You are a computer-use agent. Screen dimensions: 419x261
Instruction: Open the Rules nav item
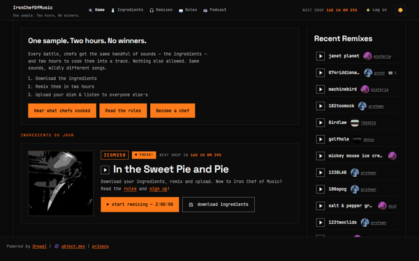point(188,10)
